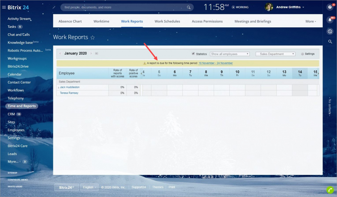Click the warning triangle icon in notice bar
The image size is (337, 197).
click(144, 63)
